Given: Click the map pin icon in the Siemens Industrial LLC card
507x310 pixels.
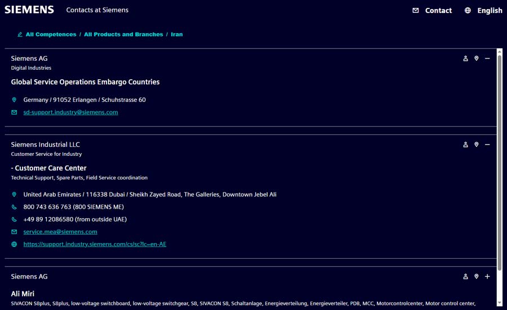Looking at the screenshot, I should [x=476, y=145].
